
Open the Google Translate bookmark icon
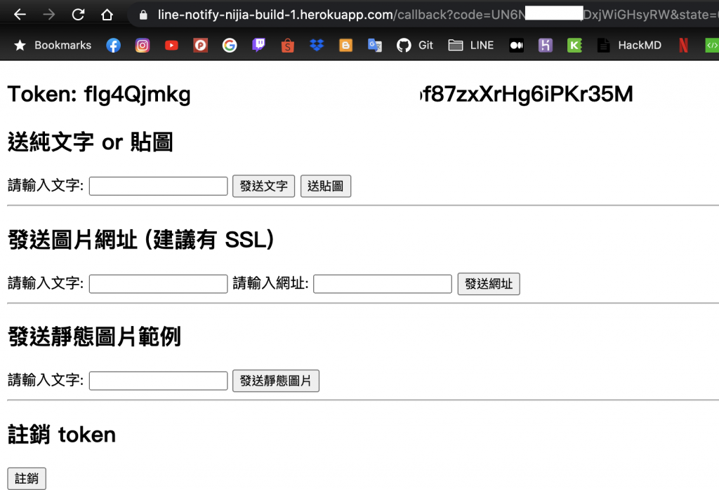pos(375,46)
